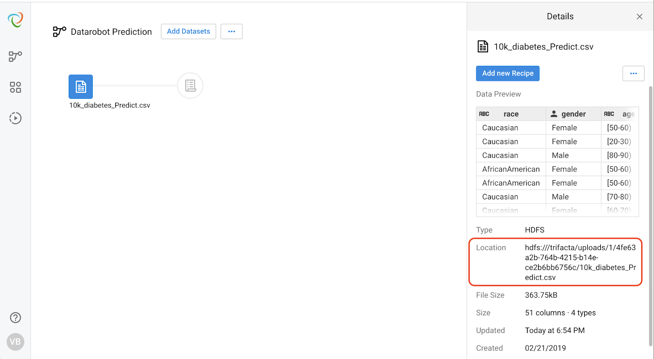This screenshot has width=654, height=359.
Task: Click the 363.75kB file size value
Action: pyautogui.click(x=541, y=295)
